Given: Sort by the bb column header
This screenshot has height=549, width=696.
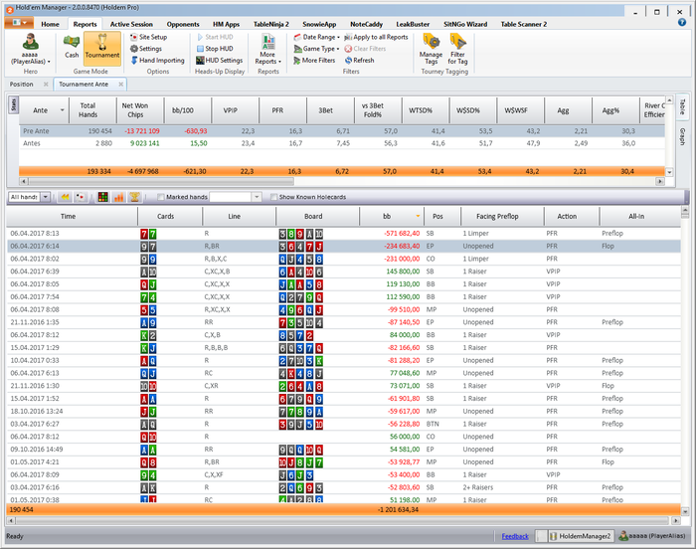Looking at the screenshot, I should point(392,216).
